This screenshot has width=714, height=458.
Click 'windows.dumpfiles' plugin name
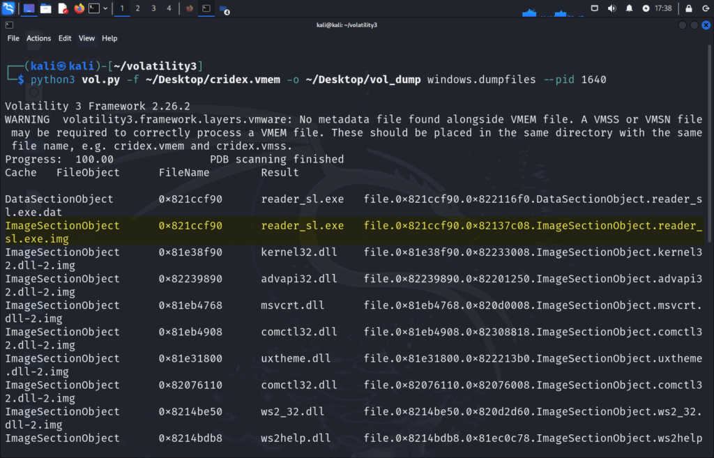(481, 79)
